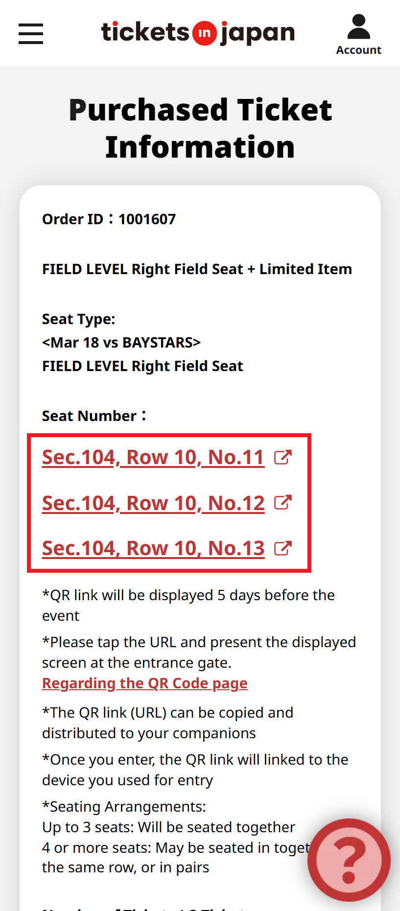This screenshot has width=400, height=911.
Task: Follow the "Regarding the QR Code page" link
Action: [145, 683]
